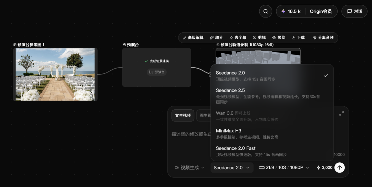
Task: Choose Seedance 2.5 model option
Action: 272,96
